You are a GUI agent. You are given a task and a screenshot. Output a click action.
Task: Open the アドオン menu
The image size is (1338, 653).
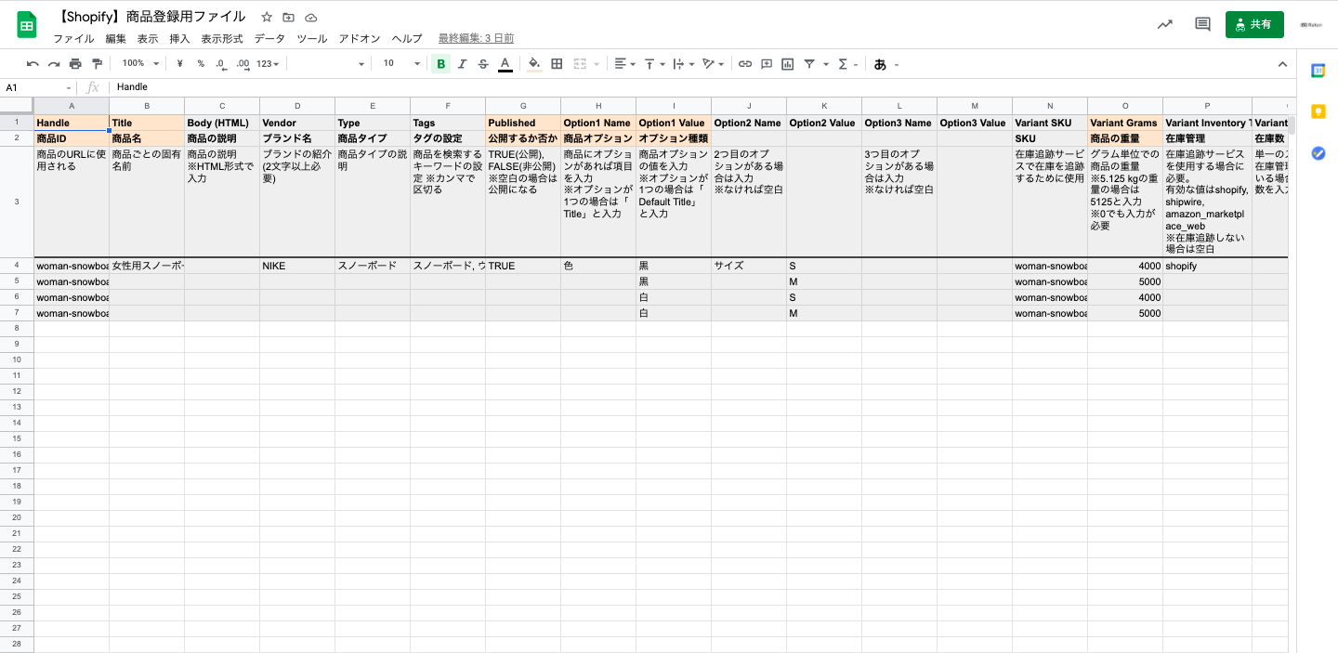click(360, 39)
